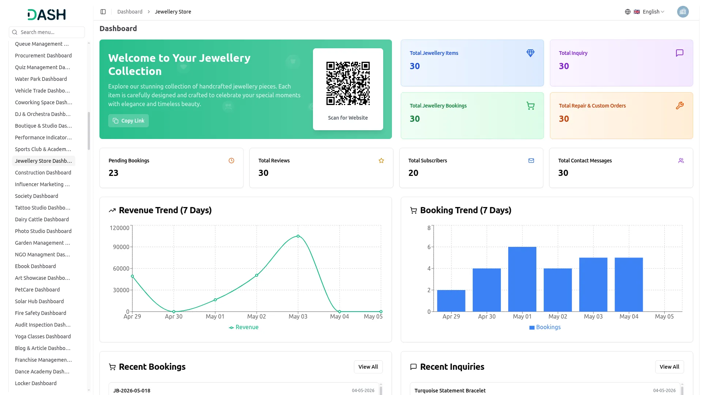The width and height of the screenshot is (702, 395).
Task: Open DJ & Orchestra Dashboard in sidebar
Action: tap(44, 114)
